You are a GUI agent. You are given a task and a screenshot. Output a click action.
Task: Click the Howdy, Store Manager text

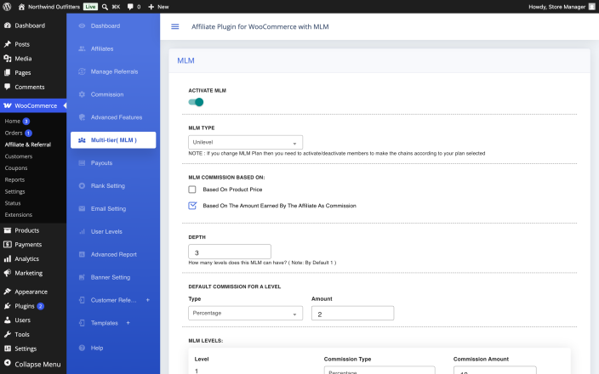tap(557, 7)
